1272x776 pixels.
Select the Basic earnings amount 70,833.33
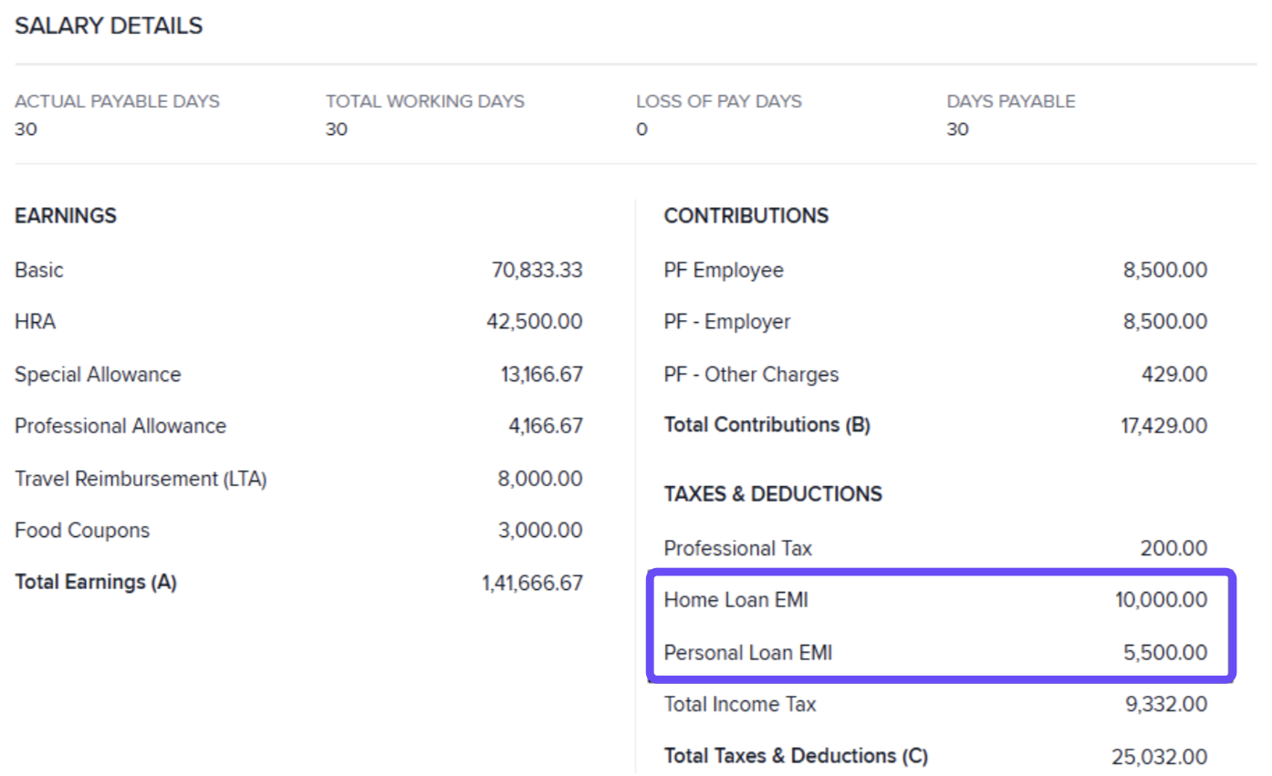click(x=537, y=270)
